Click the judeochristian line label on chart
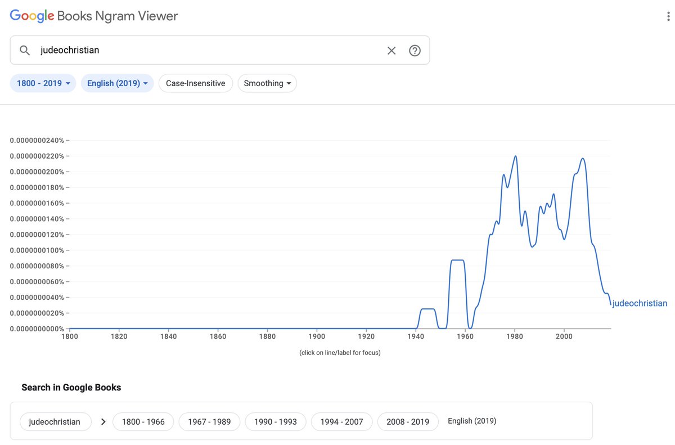 pos(640,303)
